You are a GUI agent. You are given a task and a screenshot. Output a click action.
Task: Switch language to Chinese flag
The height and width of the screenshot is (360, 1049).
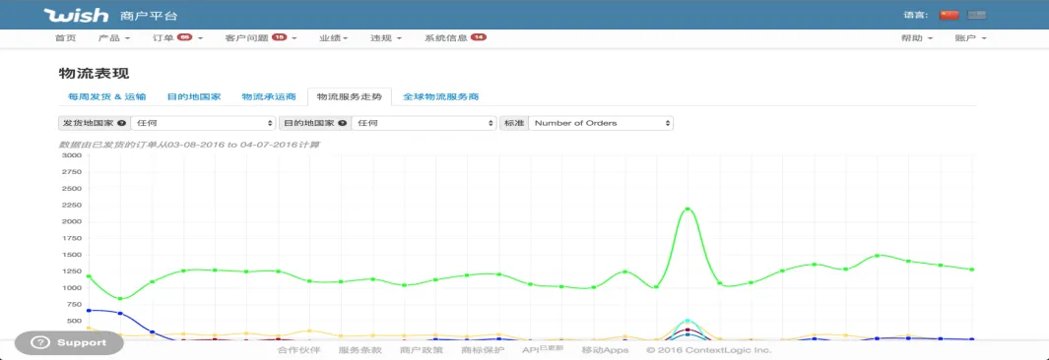(949, 15)
